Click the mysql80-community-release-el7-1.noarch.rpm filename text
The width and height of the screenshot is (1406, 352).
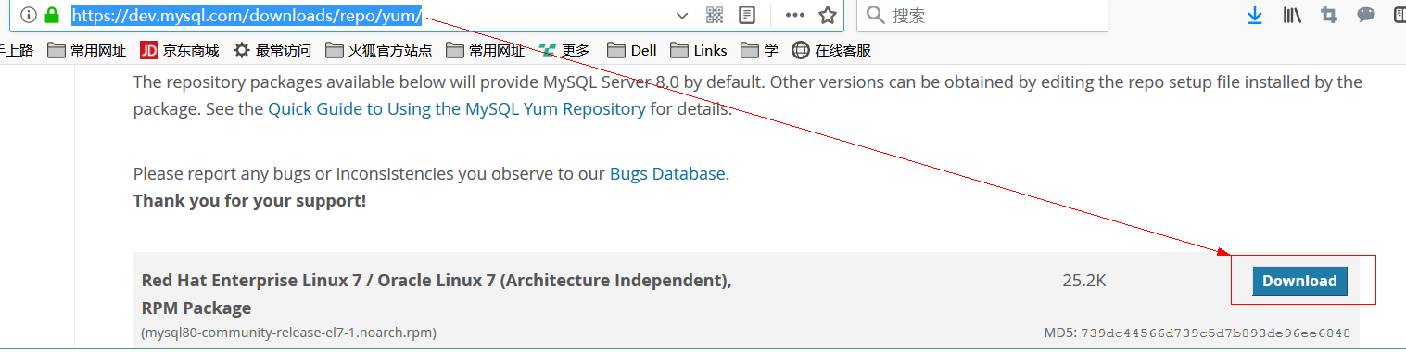coord(289,332)
